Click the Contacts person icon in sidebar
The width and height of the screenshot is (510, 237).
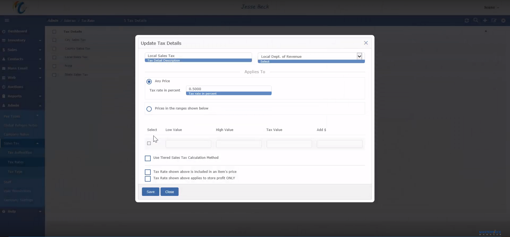pyautogui.click(x=4, y=59)
